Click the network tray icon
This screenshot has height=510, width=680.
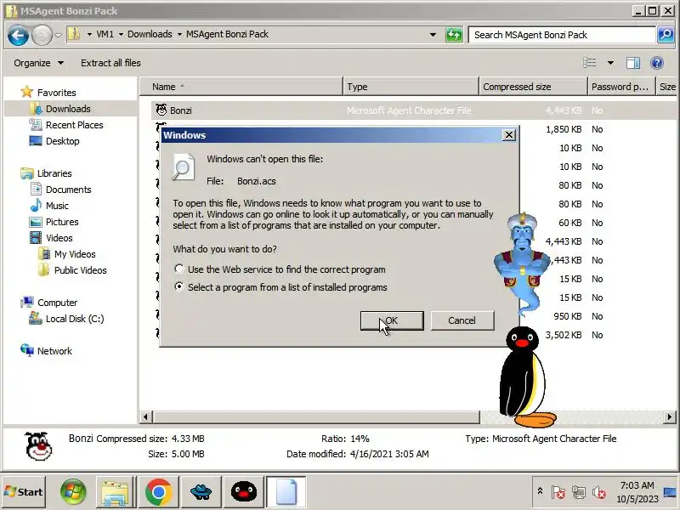(578, 492)
